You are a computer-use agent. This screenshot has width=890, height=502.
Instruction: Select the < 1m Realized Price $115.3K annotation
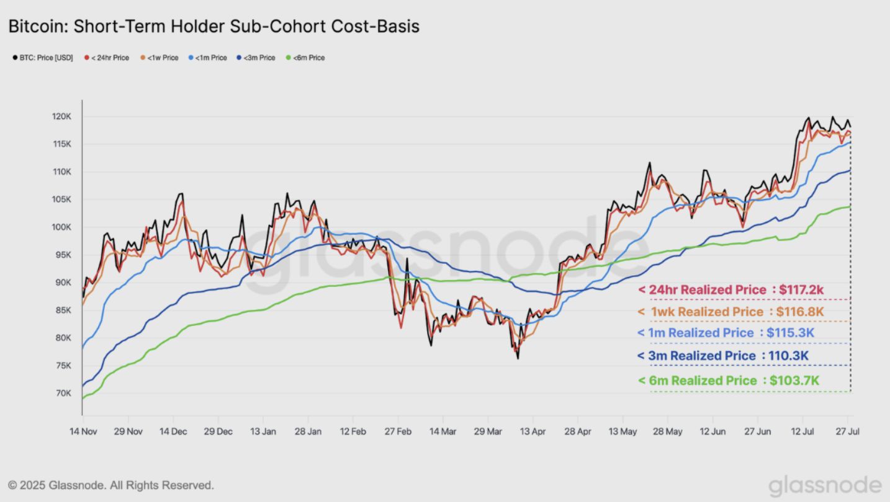(x=726, y=333)
